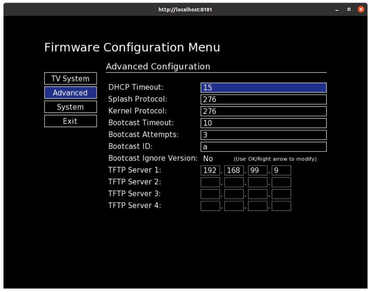Viewport: 371px width, 292px height.
Task: Click the 'Splash Protocol:' label
Action: click(x=138, y=99)
